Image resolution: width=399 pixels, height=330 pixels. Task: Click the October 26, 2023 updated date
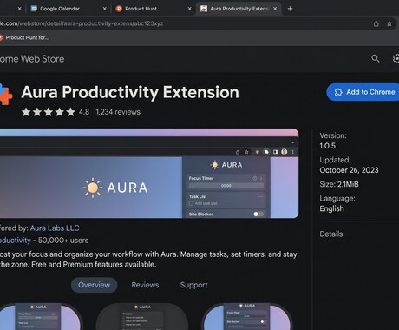[349, 170]
